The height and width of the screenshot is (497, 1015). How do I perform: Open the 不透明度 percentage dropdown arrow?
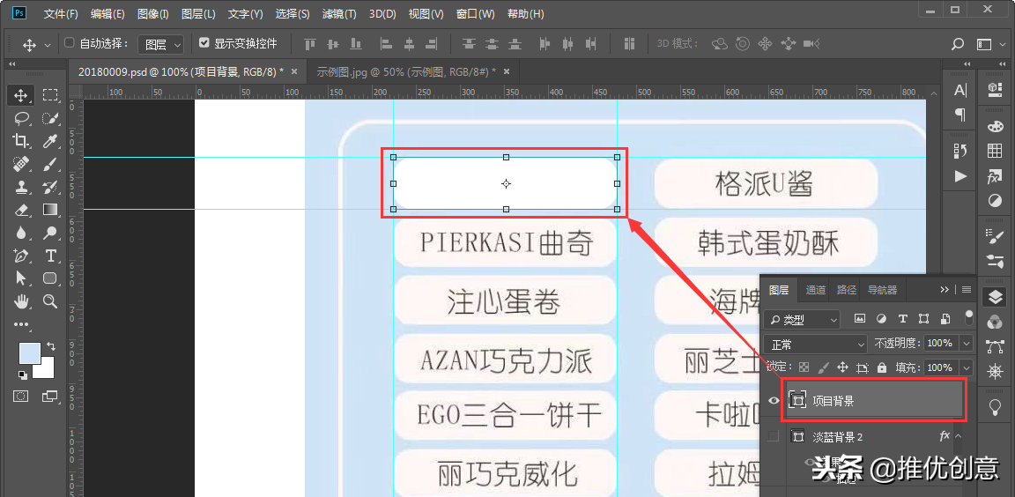(x=967, y=344)
